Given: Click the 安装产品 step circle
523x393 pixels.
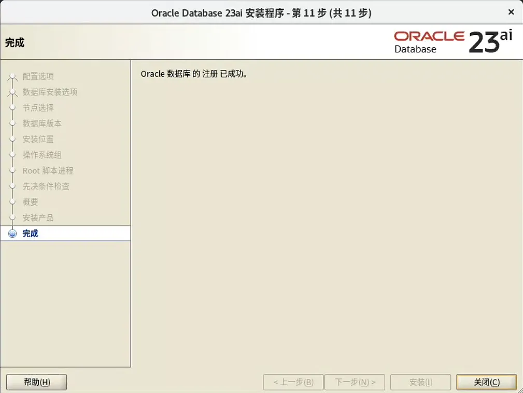Looking at the screenshot, I should click(12, 217).
